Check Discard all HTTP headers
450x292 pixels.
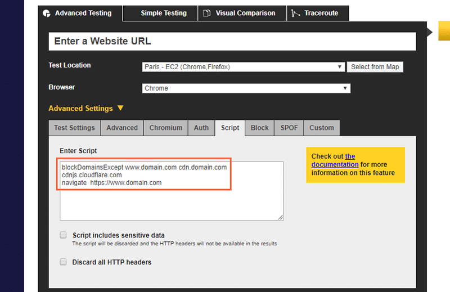64,262
